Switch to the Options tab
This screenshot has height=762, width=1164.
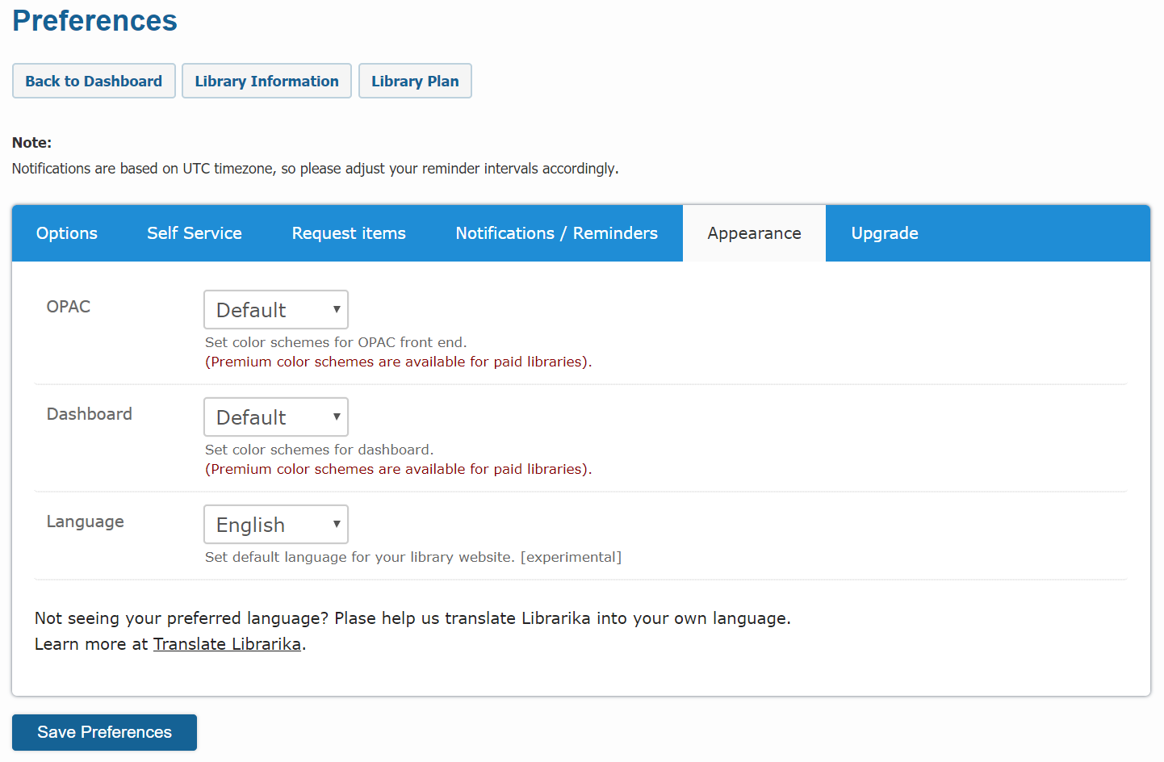tap(67, 233)
